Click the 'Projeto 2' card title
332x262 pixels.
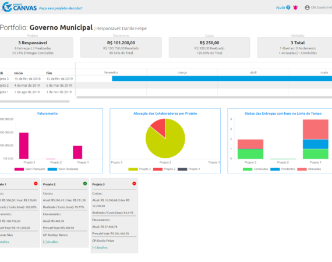point(49,185)
